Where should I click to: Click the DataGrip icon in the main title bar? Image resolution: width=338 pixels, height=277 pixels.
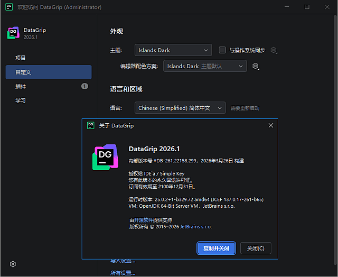(x=8, y=7)
